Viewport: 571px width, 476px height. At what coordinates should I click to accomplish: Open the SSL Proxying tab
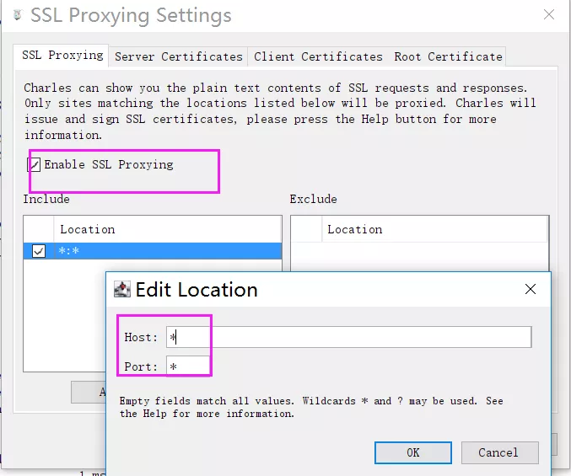(62, 56)
